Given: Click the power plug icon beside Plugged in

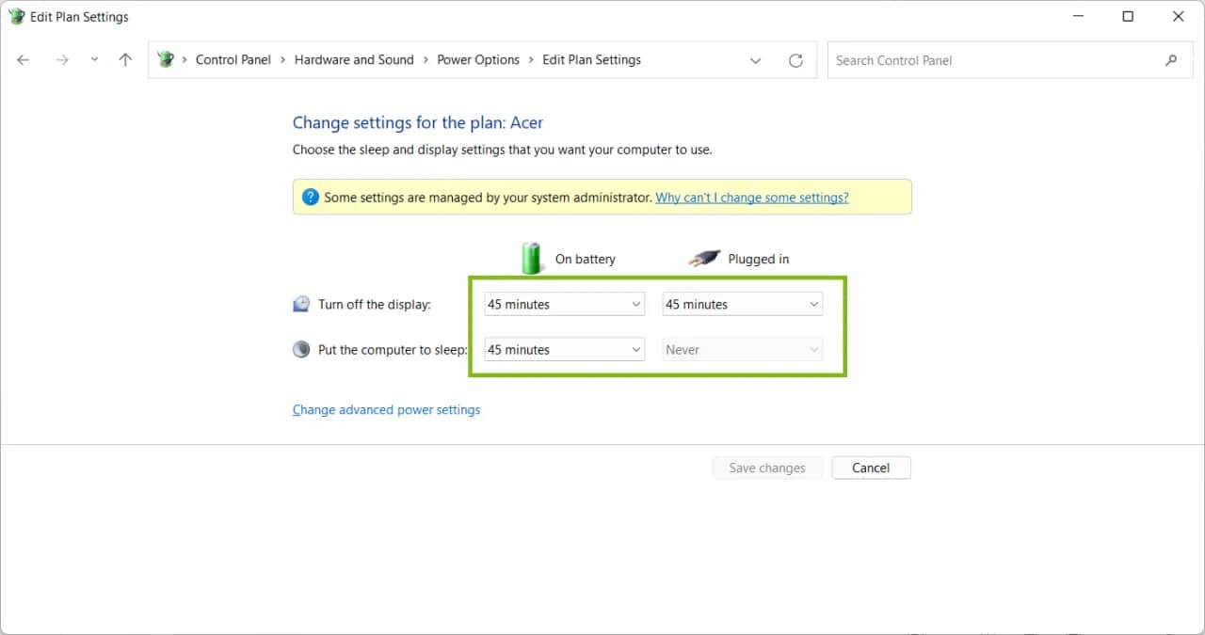Looking at the screenshot, I should coord(704,258).
